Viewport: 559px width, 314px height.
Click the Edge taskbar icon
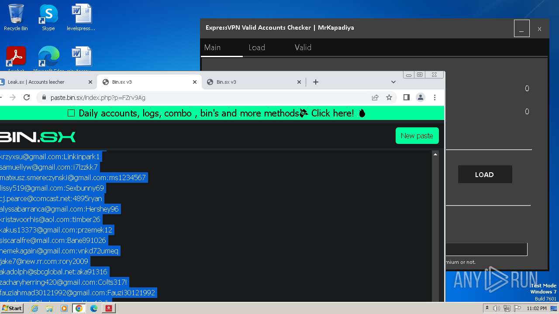pos(94,308)
